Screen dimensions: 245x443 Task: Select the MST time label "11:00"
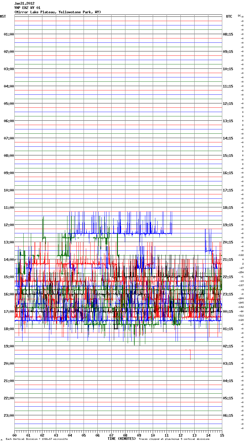tap(9, 208)
